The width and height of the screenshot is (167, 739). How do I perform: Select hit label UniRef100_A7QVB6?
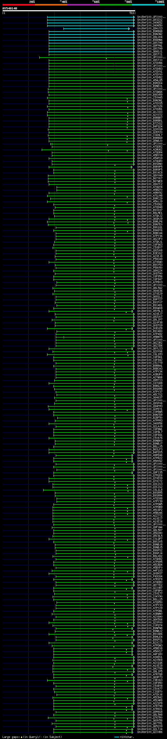[150, 63]
